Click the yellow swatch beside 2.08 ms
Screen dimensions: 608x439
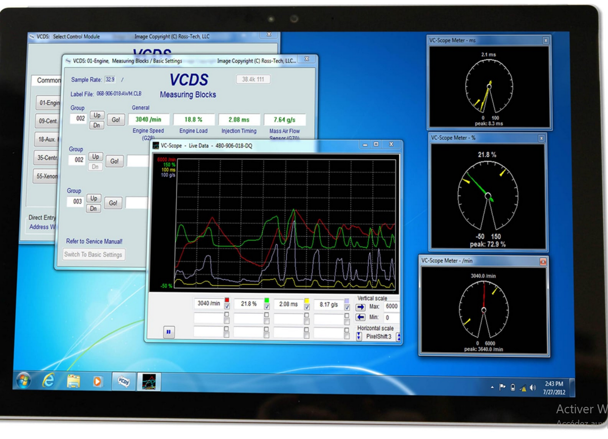(x=307, y=301)
